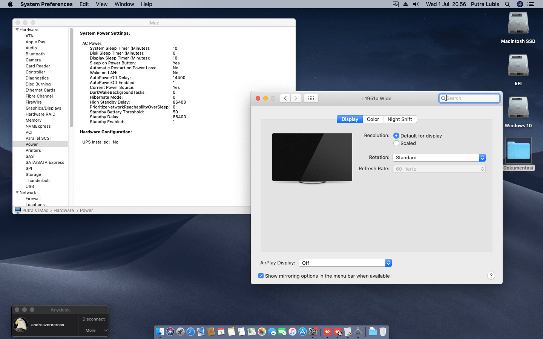Go back using the left chevron button
Viewport: 543px width, 339px height.
285,98
